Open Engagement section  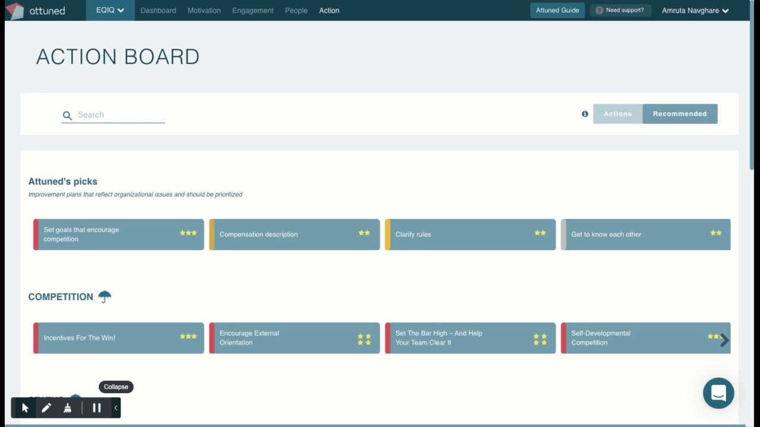[x=253, y=11]
